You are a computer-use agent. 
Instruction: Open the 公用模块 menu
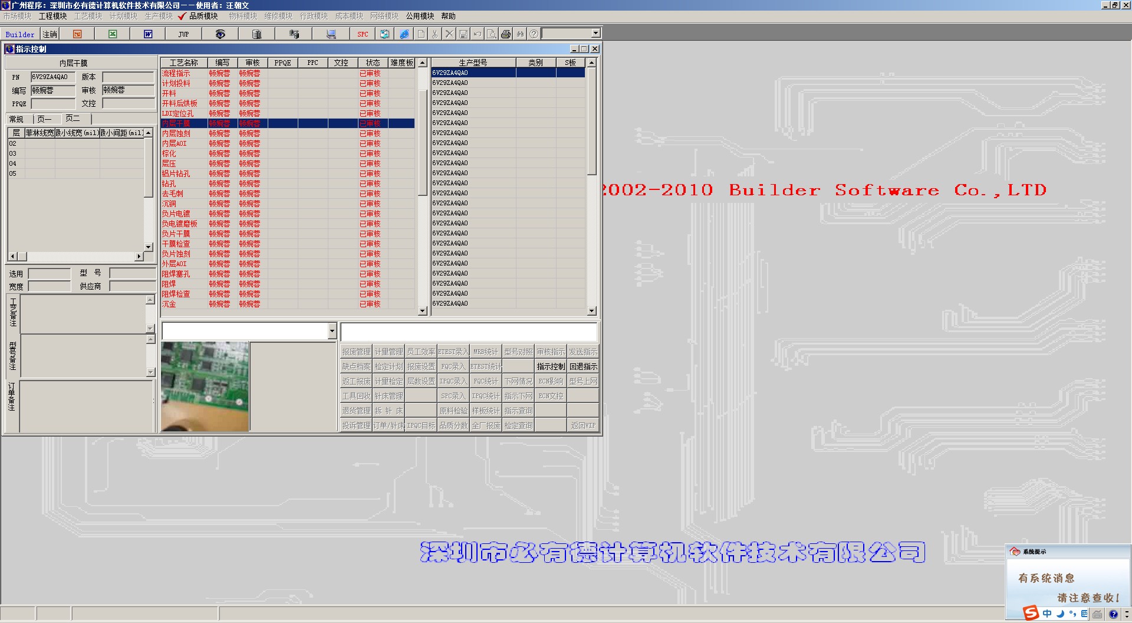(x=420, y=16)
